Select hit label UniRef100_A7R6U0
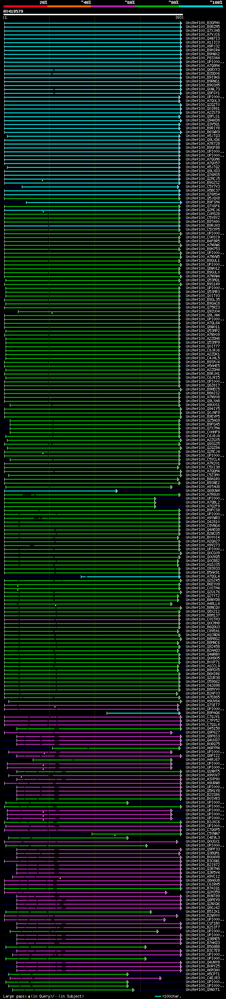This screenshot has height=999, width=226. coord(203,495)
